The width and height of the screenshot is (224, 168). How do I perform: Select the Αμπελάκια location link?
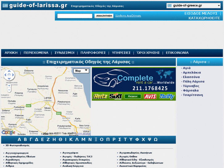(192, 72)
